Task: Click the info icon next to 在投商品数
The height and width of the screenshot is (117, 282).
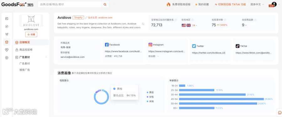Action: click(x=255, y=20)
